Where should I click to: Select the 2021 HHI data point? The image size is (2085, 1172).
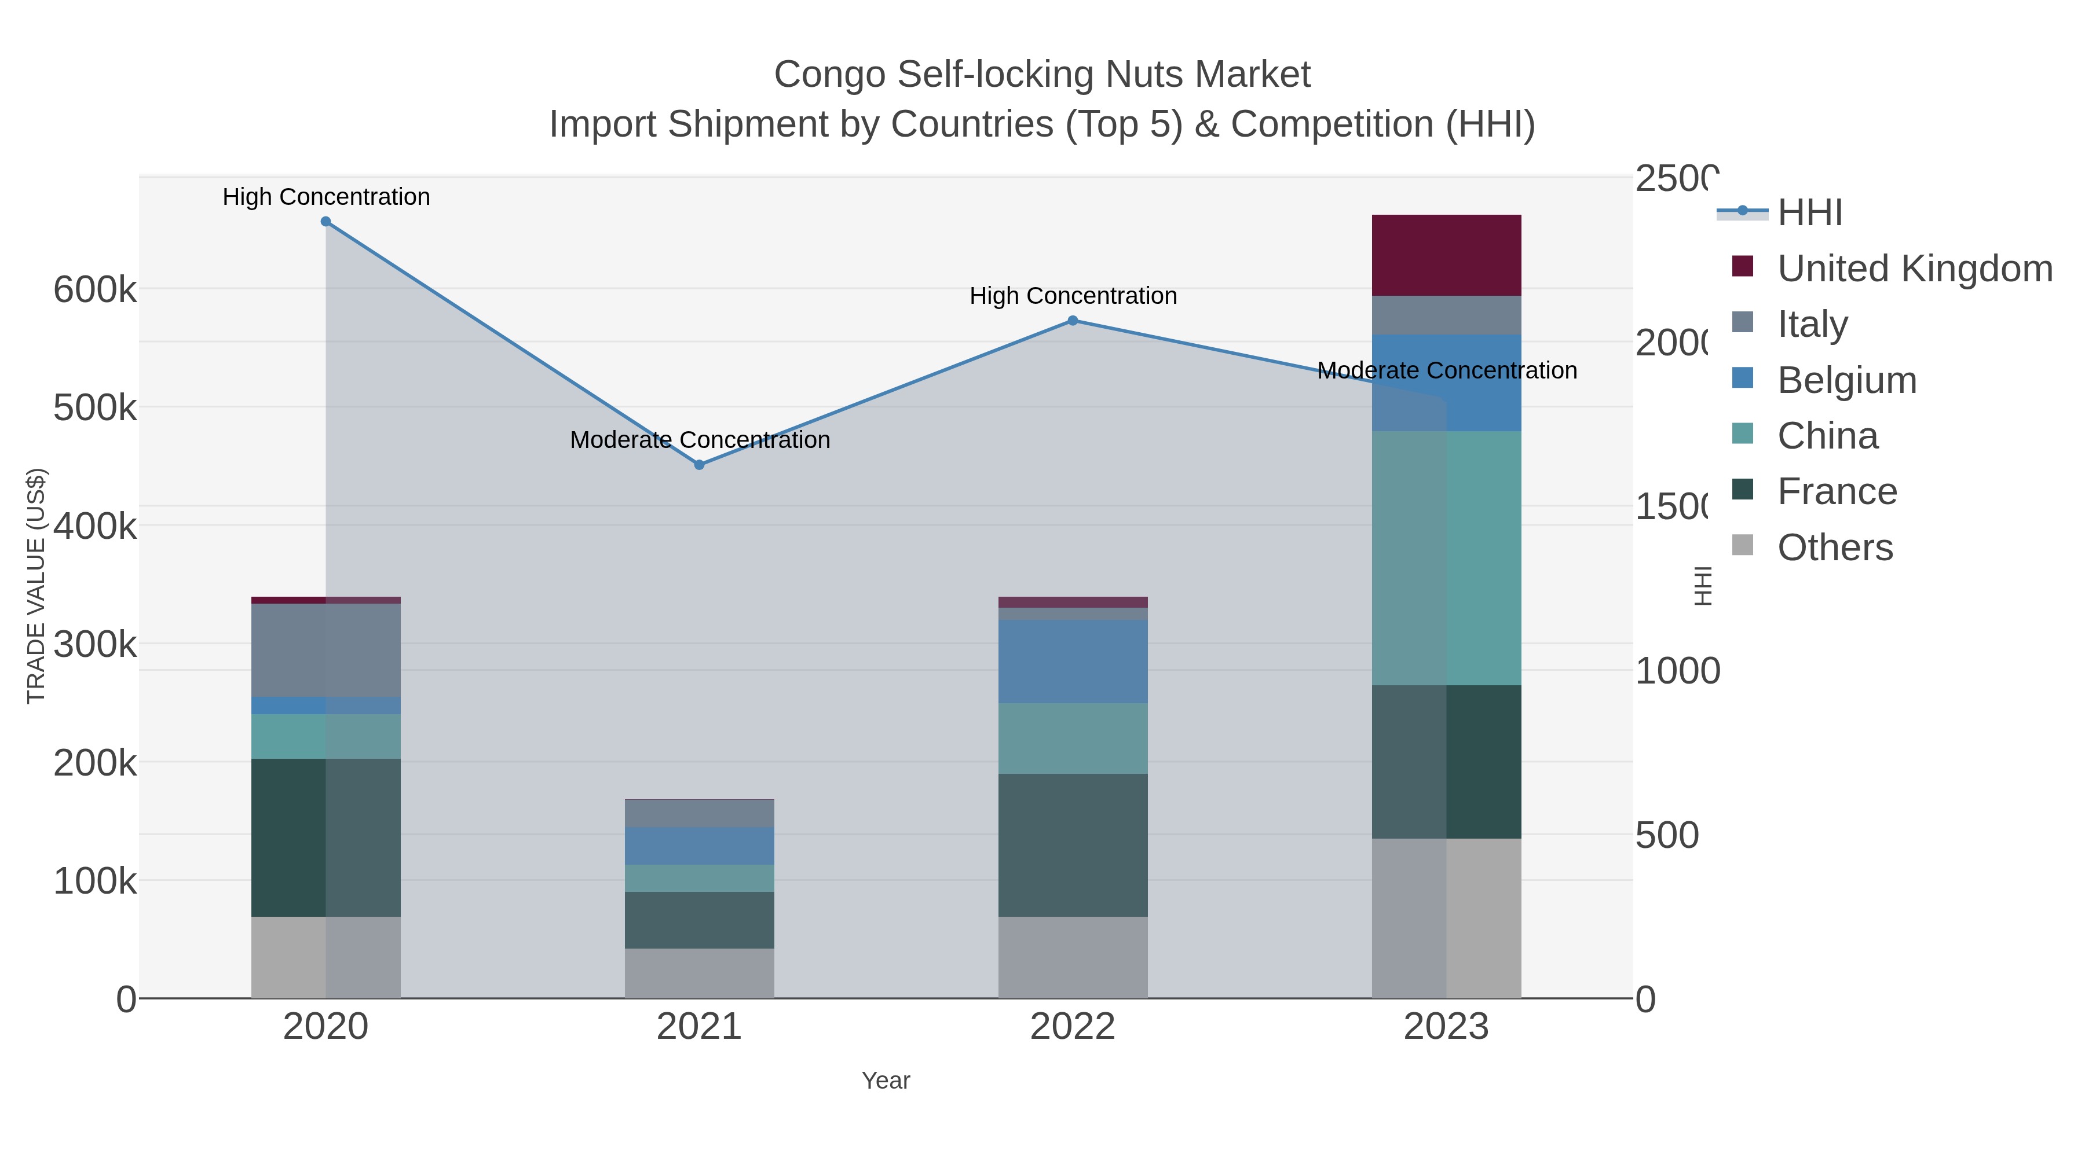tap(699, 465)
